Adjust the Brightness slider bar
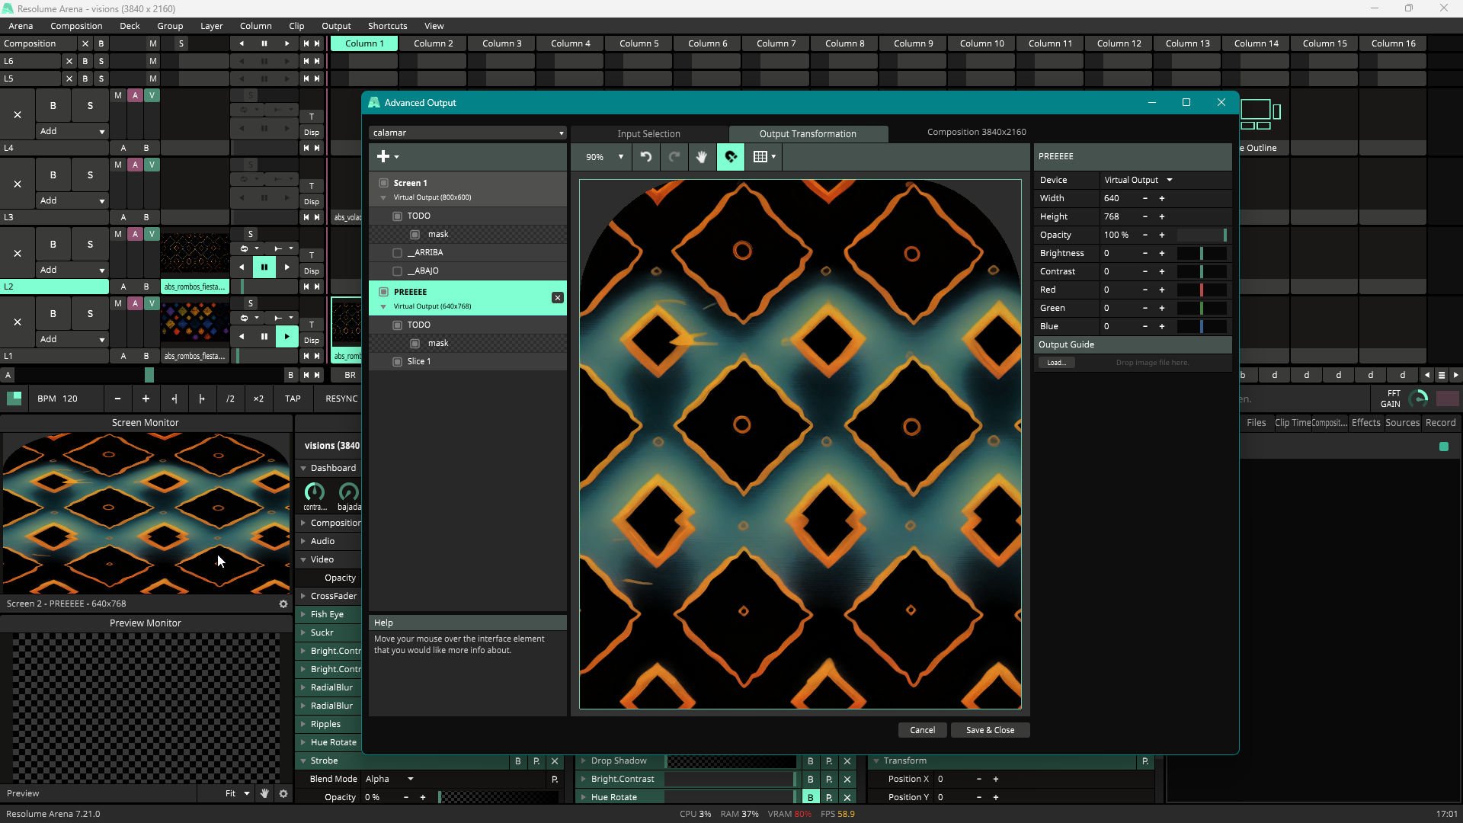Image resolution: width=1463 pixels, height=823 pixels. tap(1202, 254)
